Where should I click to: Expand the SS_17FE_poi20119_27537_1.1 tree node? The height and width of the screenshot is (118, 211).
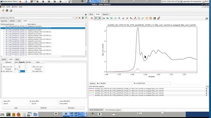4,45
